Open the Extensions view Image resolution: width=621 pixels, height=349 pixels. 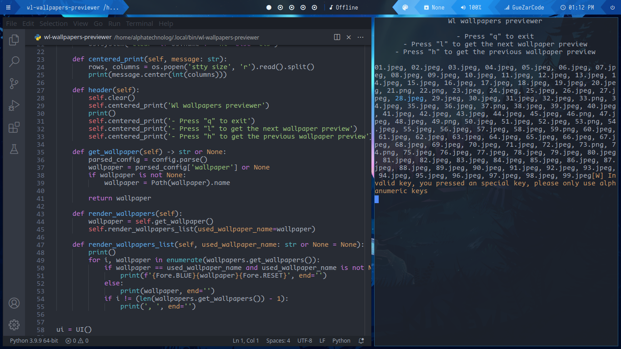tap(14, 127)
